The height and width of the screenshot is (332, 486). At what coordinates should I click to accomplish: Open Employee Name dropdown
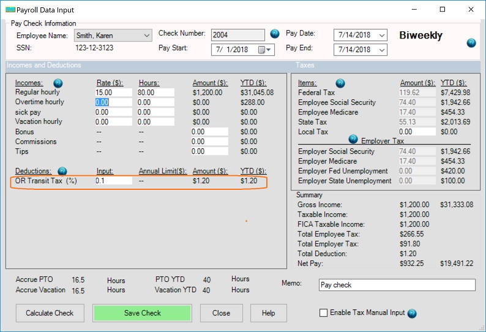pos(146,36)
